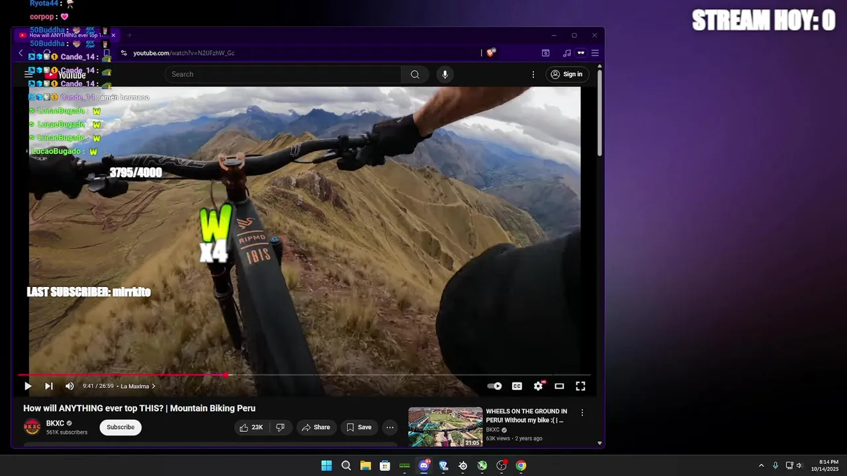Image resolution: width=847 pixels, height=476 pixels.
Task: Open Brave Shields icon
Action: pos(491,53)
